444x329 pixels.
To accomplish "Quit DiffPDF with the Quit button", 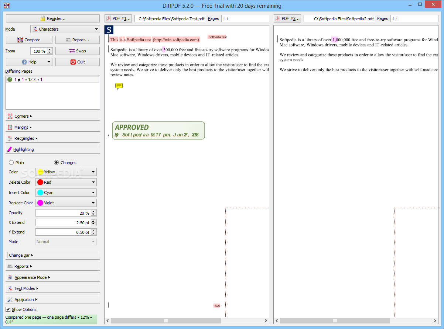I will coord(78,62).
